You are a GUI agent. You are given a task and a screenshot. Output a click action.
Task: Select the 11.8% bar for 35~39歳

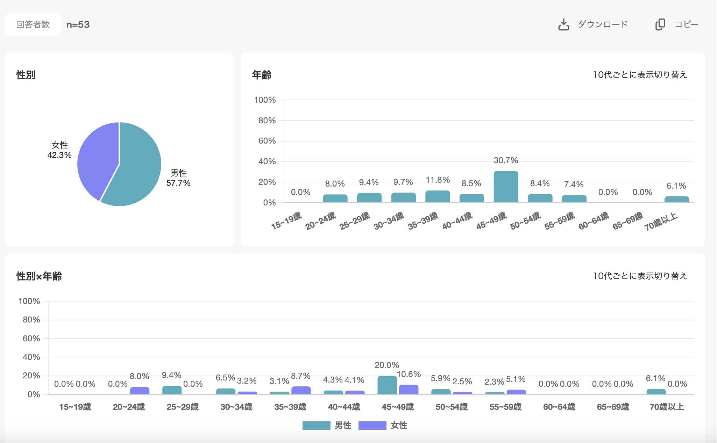tap(438, 197)
